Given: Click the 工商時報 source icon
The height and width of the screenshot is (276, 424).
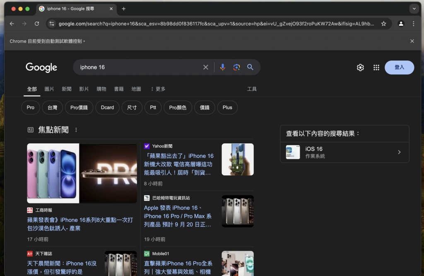Looking at the screenshot, I should click(30, 210).
